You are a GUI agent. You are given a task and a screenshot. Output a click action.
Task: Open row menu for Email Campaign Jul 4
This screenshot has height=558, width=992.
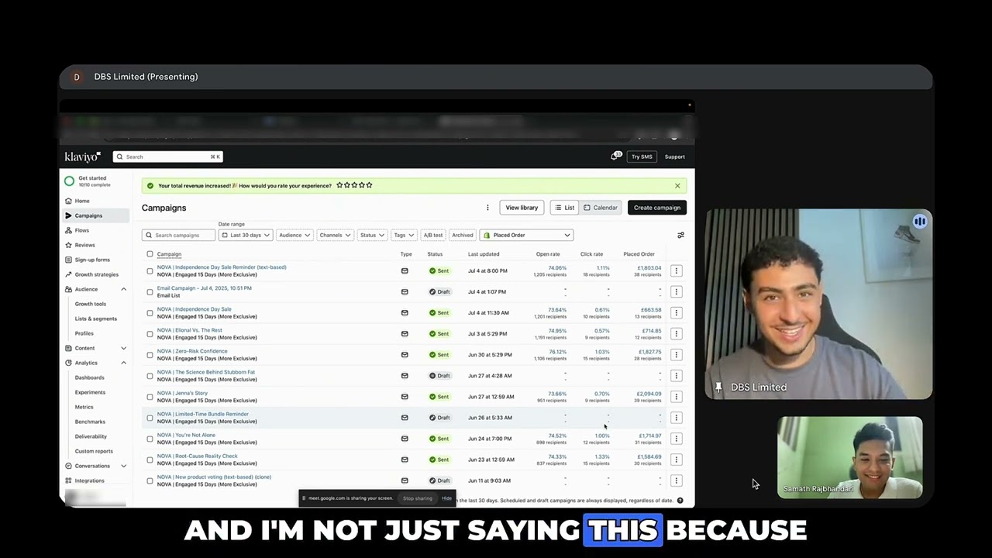676,291
